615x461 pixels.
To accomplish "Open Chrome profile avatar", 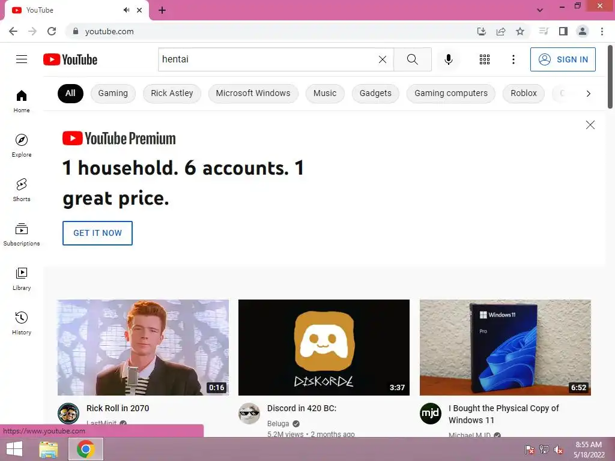I will coord(583,31).
